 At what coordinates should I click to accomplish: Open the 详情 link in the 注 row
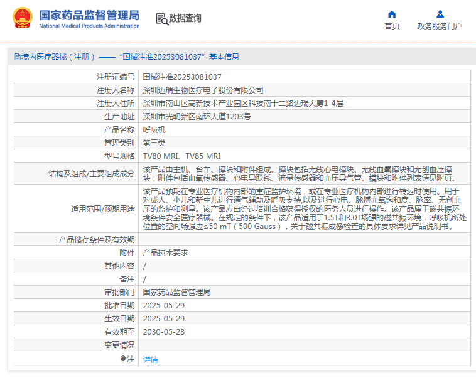(x=151, y=360)
